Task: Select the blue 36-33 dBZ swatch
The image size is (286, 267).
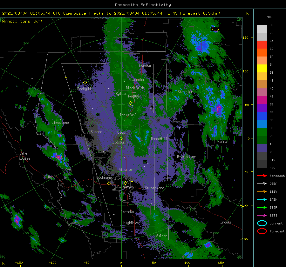Action: [262, 116]
